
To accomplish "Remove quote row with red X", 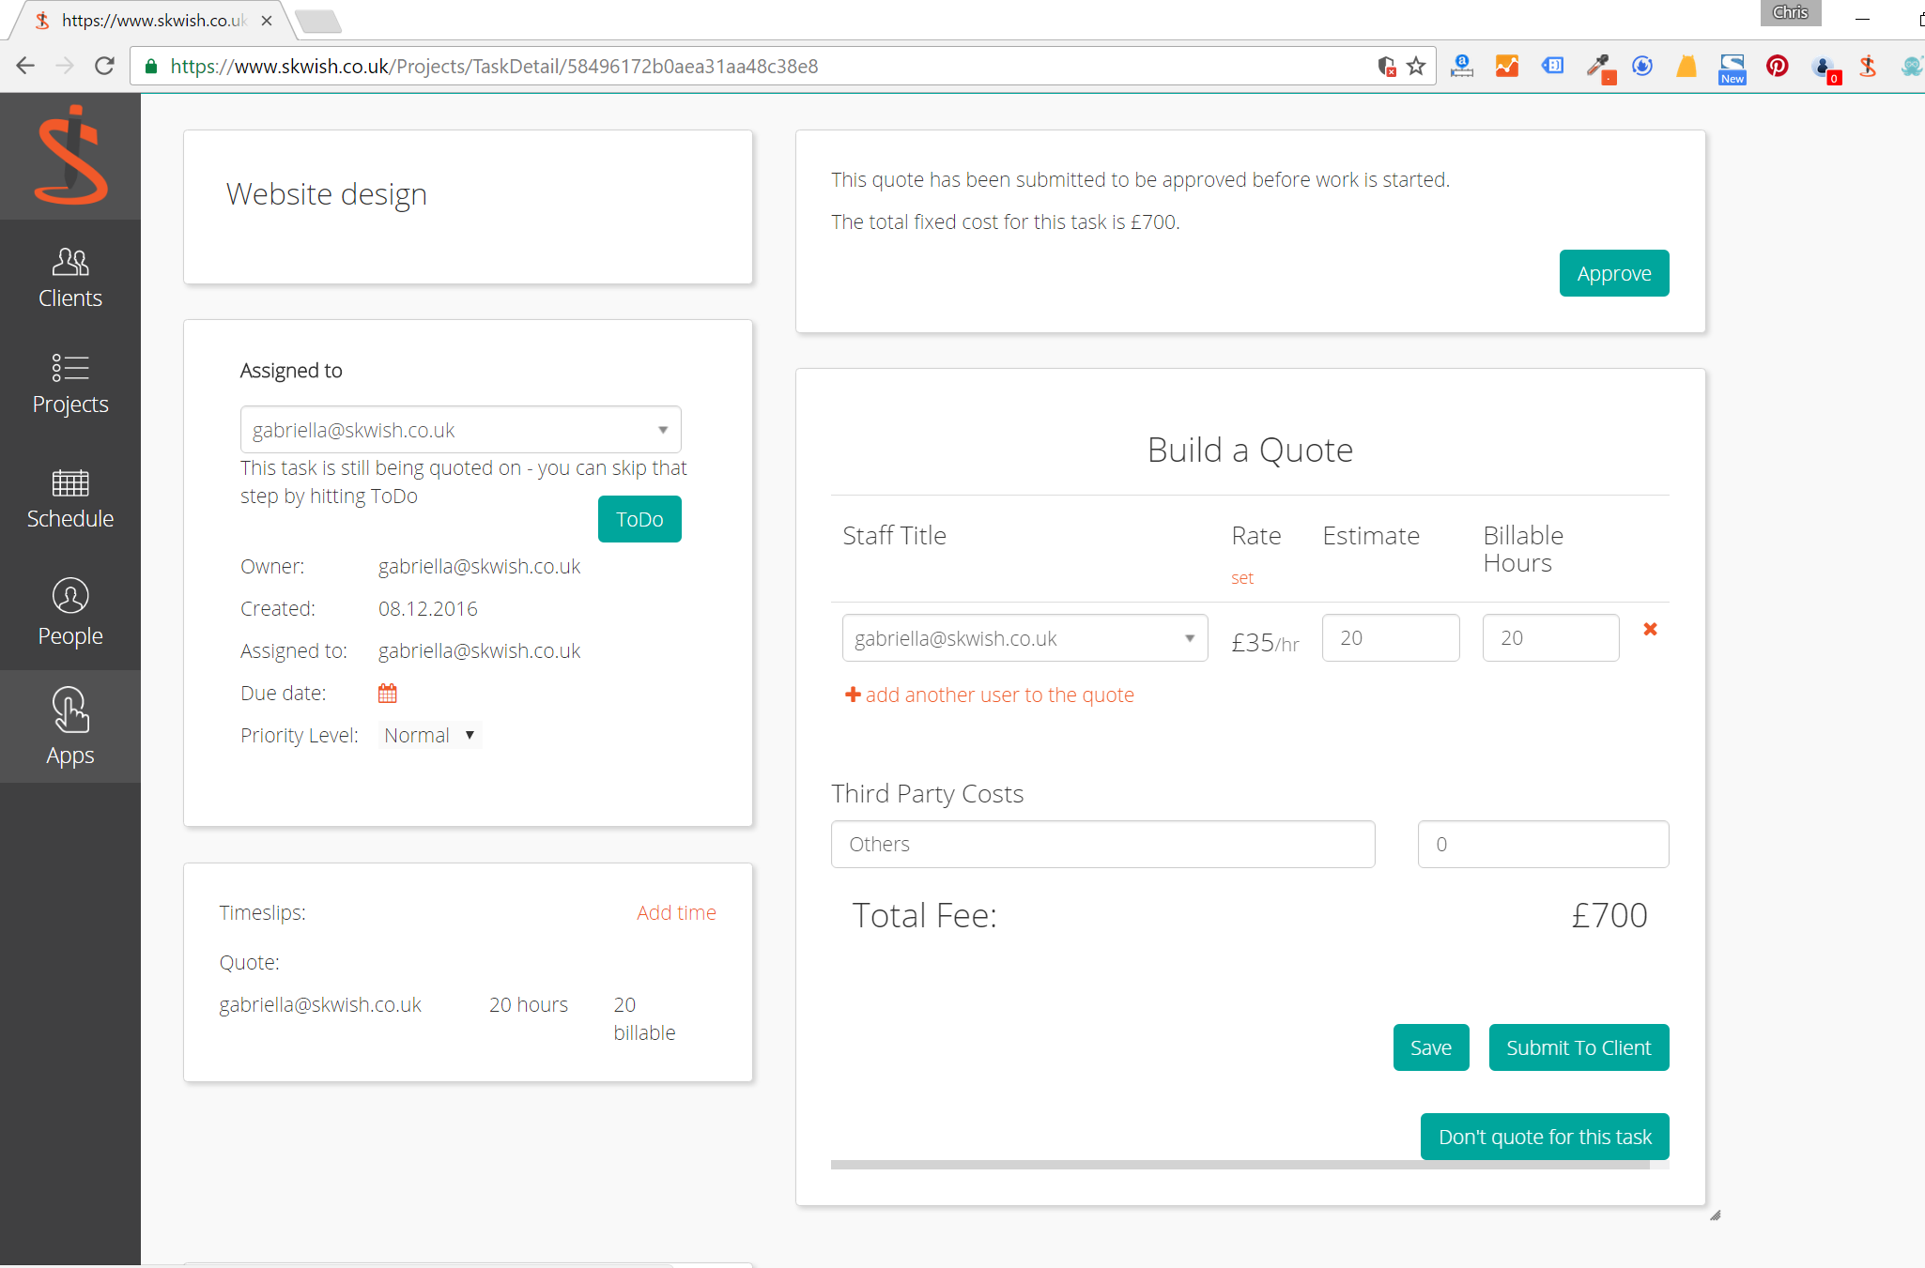I will coord(1650,629).
